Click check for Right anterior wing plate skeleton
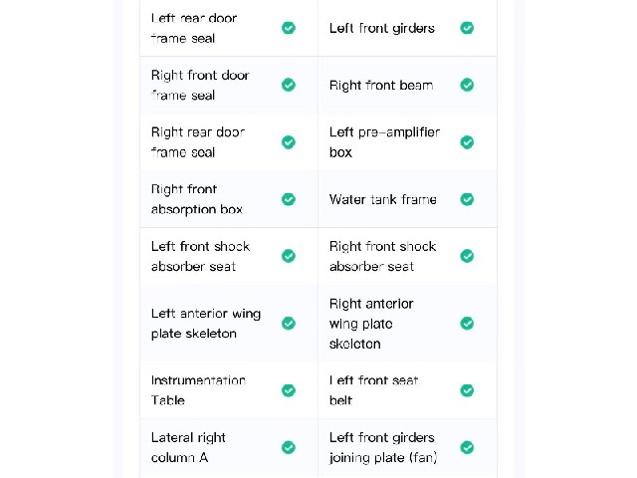Screen dimensions: 637x478 (x=467, y=324)
